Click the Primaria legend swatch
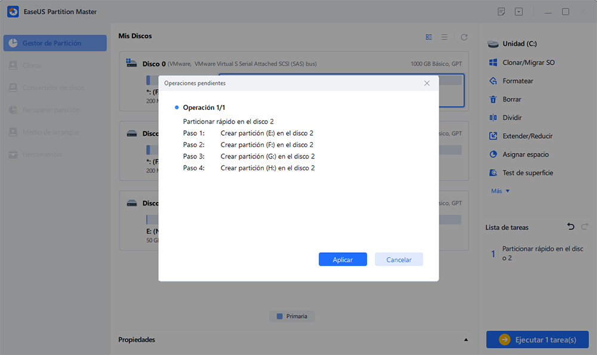Viewport: 597px width, 355px height. (279, 316)
